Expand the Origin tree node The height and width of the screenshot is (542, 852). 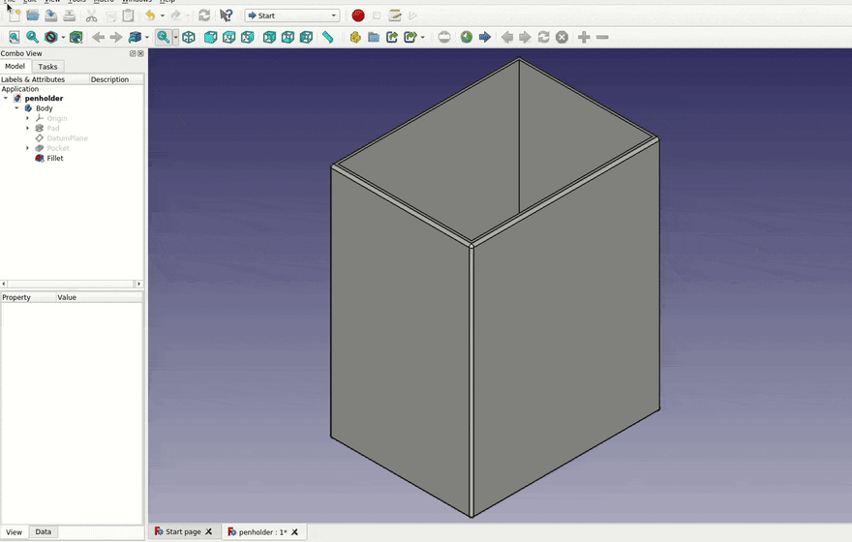[28, 118]
